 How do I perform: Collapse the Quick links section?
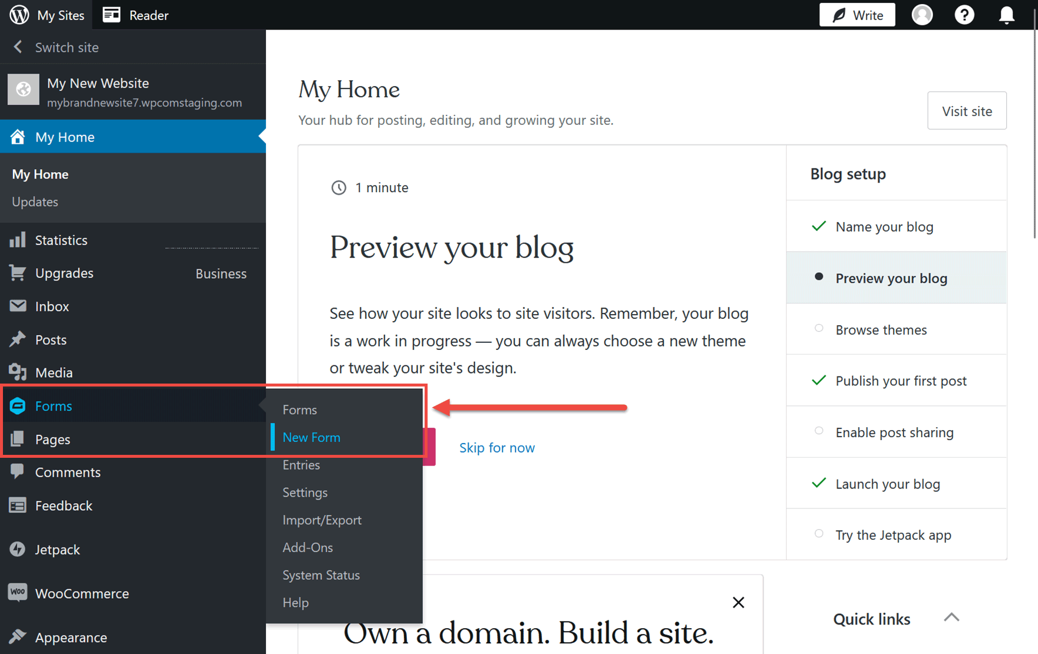(x=951, y=617)
